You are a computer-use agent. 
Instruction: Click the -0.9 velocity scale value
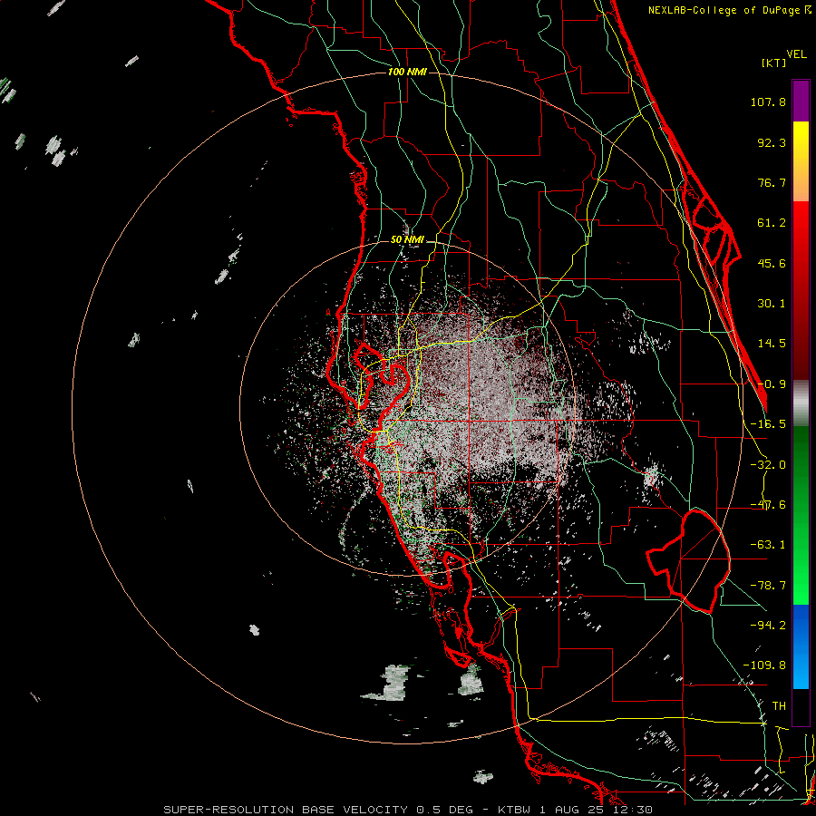[772, 384]
